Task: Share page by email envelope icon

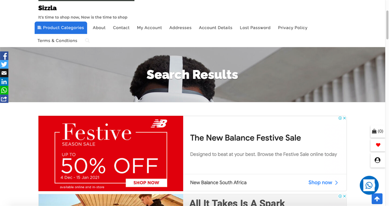Action: (x=4, y=73)
